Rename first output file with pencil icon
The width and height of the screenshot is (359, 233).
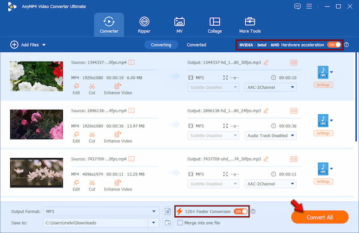[x=266, y=62]
